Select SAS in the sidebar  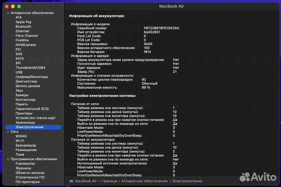coord(19,54)
